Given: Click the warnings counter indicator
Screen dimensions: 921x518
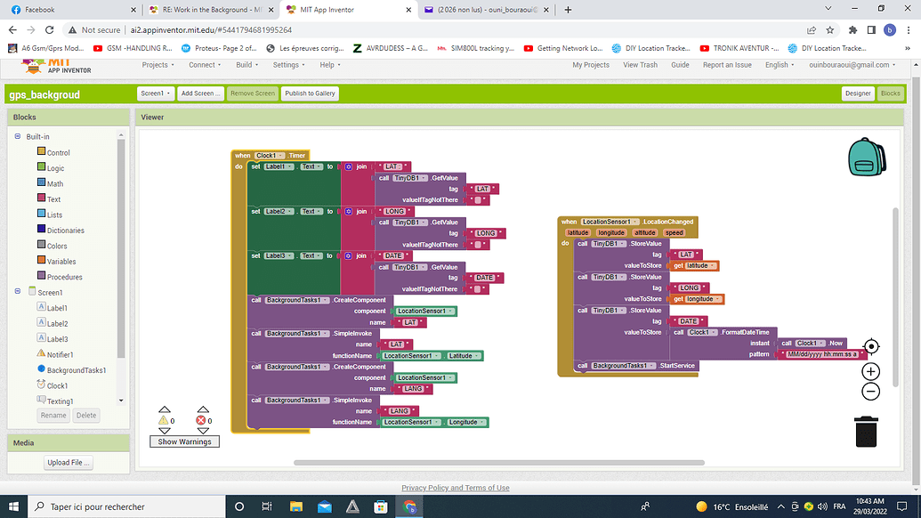Looking at the screenshot, I should [165, 418].
